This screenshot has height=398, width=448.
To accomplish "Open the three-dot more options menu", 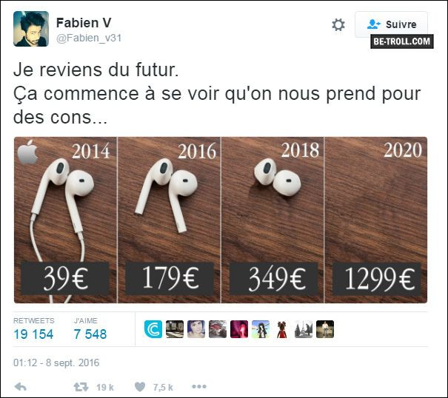I will click(x=199, y=387).
